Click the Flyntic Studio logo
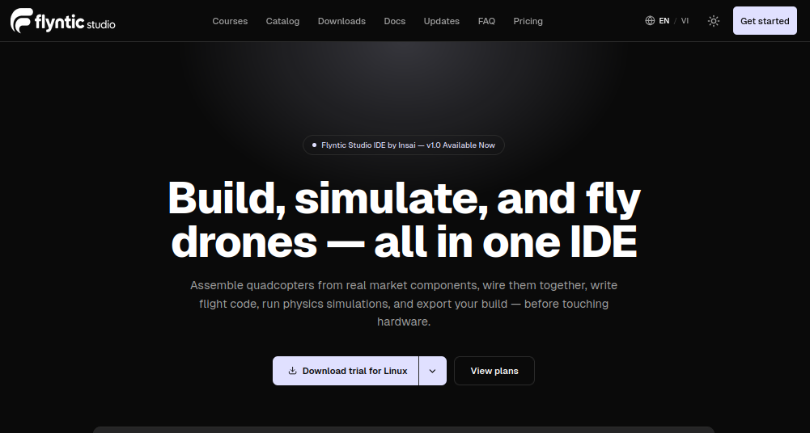810x433 pixels. (62, 21)
